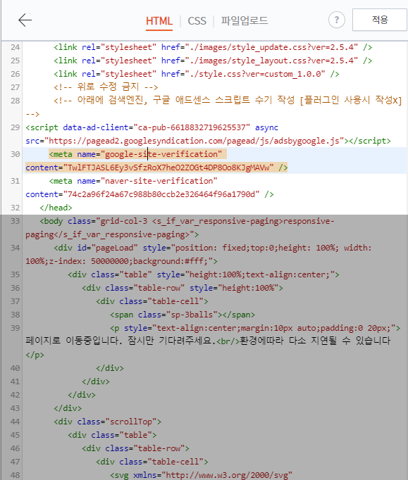Select line number 29 in gutter

[x=15, y=127]
